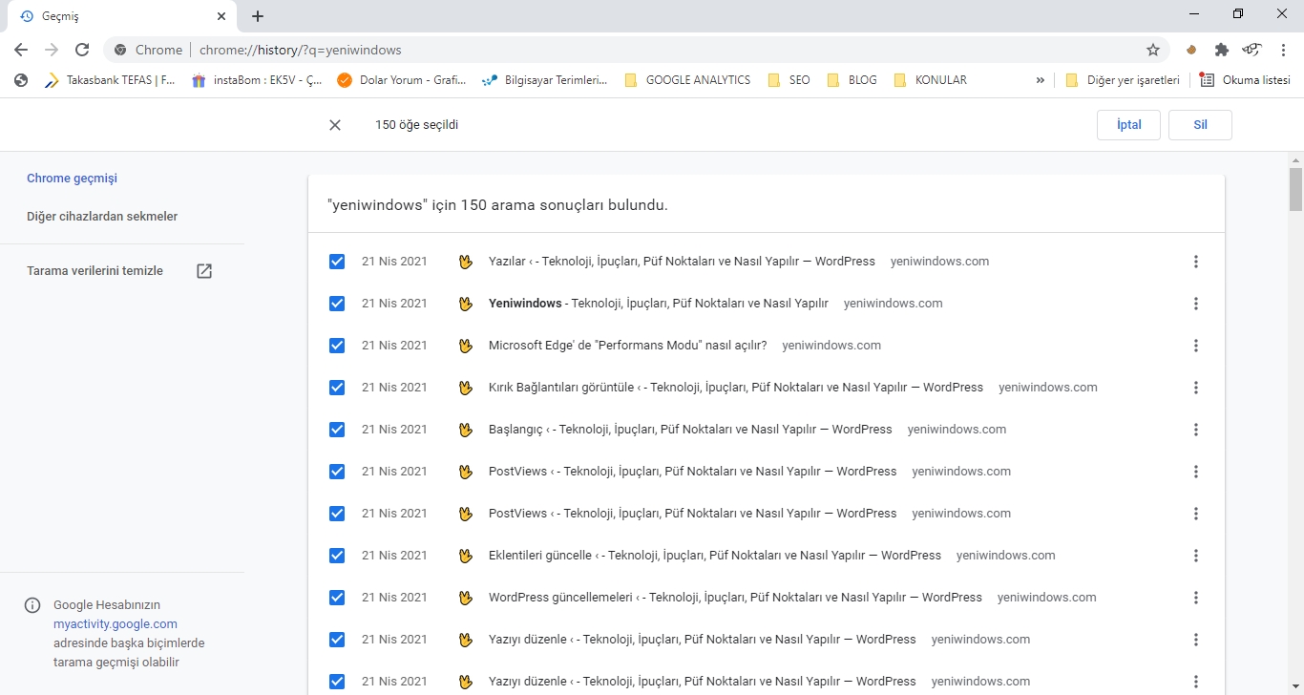Uncheck the Kırık Bağlantıları görüntüle entry
Screen dimensions: 1304x695
337,388
